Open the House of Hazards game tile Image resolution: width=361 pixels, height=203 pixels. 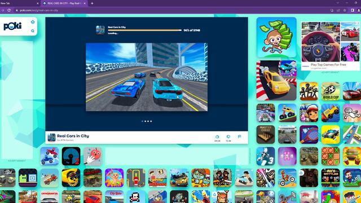(157, 178)
